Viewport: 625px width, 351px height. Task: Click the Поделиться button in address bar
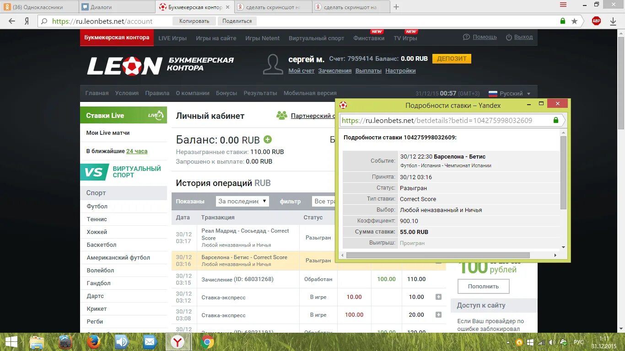237,21
